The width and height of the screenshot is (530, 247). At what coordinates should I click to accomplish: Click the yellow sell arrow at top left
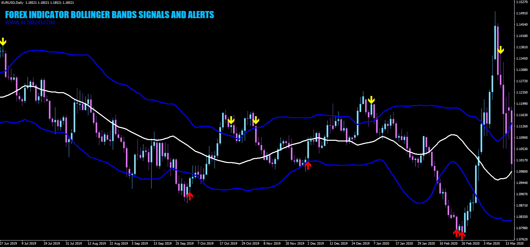point(3,42)
